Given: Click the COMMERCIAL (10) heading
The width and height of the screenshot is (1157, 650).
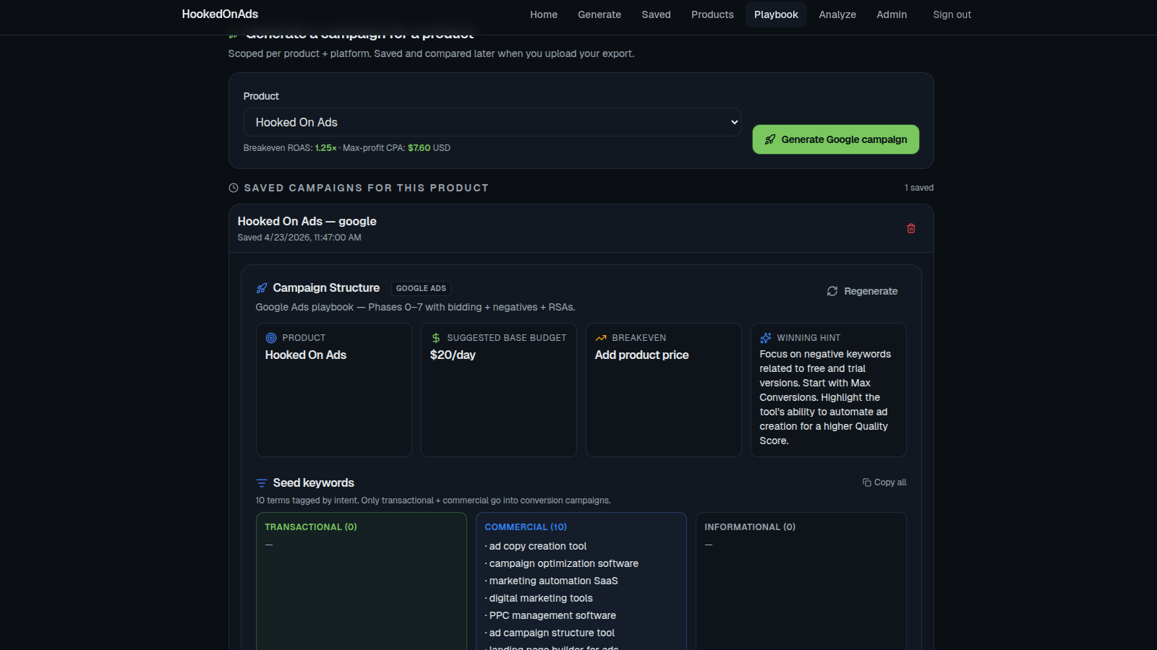Looking at the screenshot, I should pos(526,527).
